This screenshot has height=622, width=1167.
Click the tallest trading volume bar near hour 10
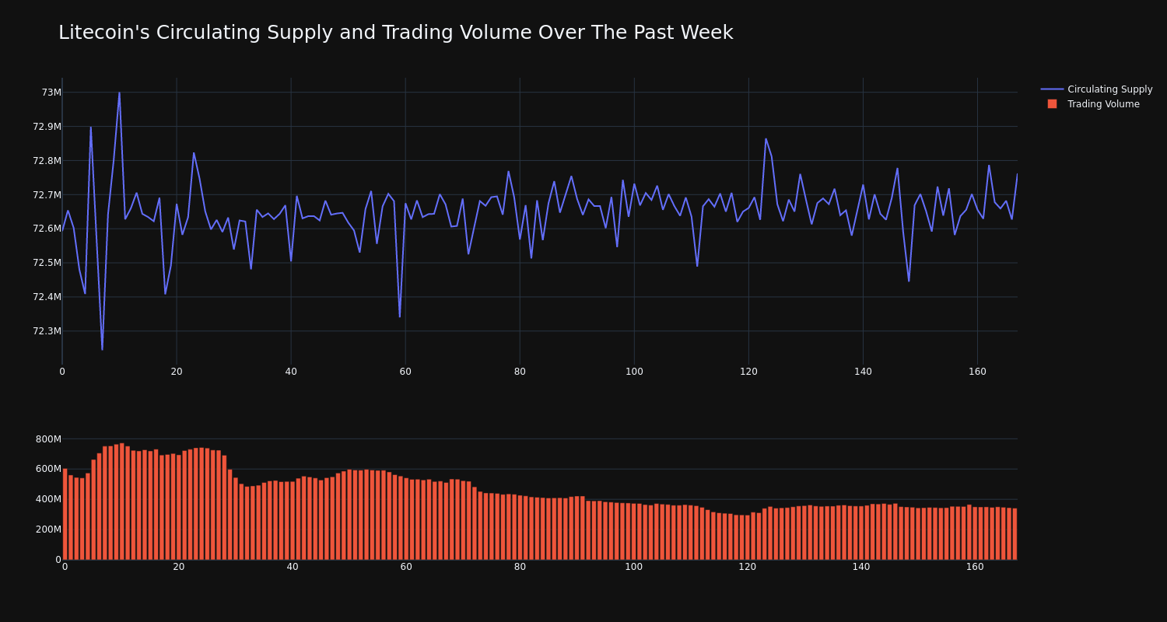[121, 501]
